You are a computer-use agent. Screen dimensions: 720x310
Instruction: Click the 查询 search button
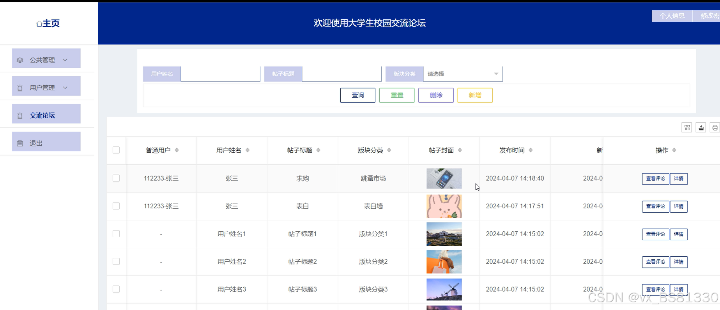coord(358,95)
